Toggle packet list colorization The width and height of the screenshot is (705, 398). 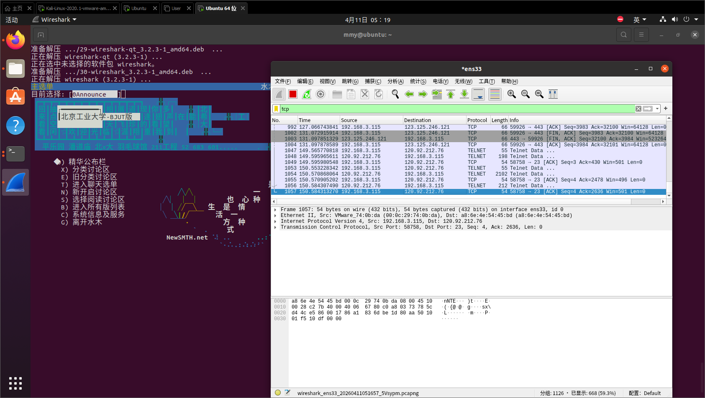495,94
